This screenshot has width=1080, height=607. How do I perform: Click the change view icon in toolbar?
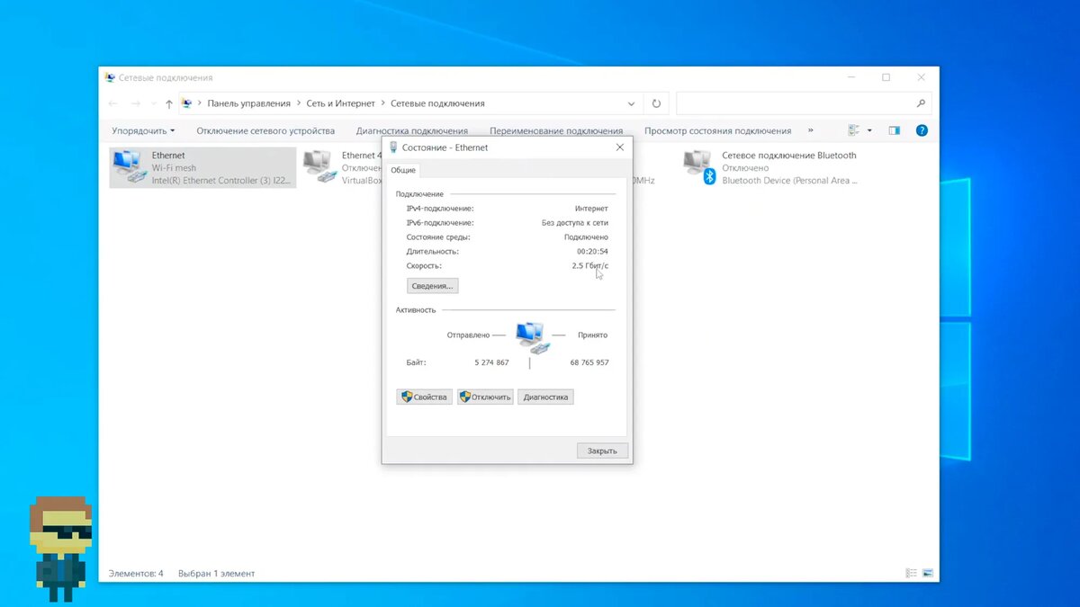[x=854, y=130]
